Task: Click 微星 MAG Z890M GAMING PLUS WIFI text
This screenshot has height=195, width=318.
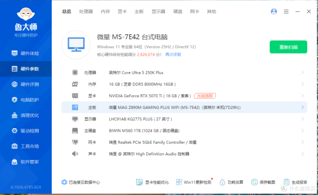Action: [x=175, y=107]
